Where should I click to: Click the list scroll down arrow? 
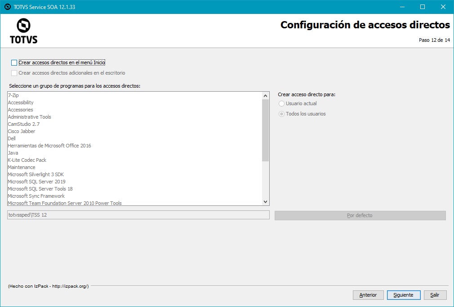(x=266, y=202)
